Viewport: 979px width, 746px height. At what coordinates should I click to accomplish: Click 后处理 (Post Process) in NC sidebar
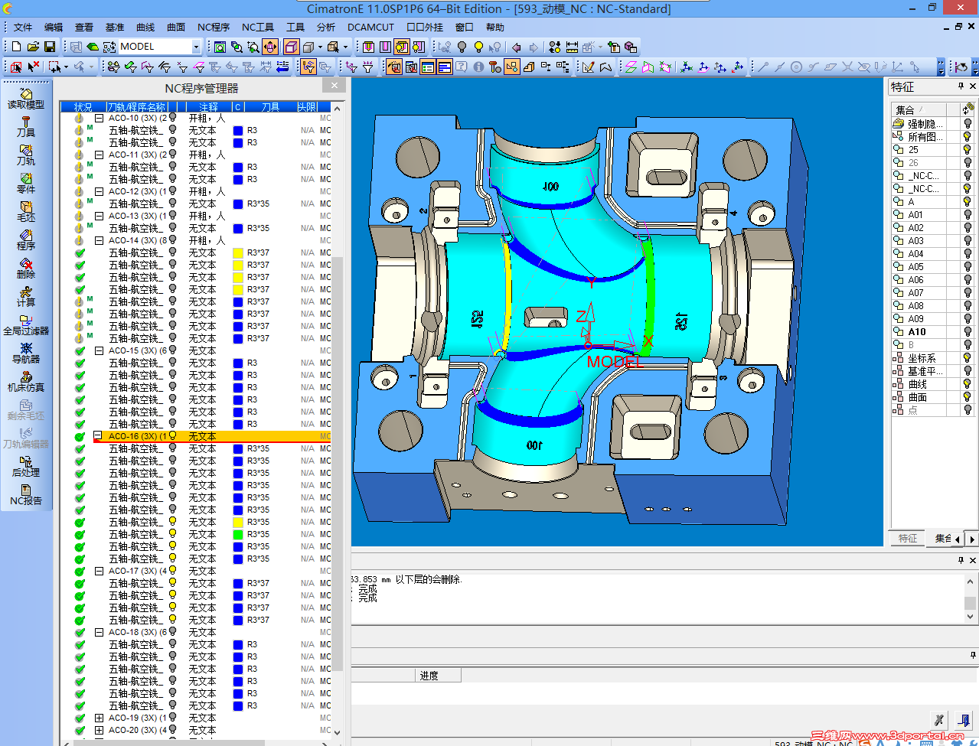tap(26, 467)
